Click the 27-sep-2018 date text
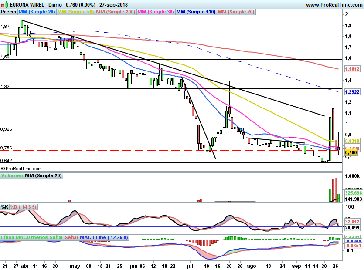 click(113, 5)
